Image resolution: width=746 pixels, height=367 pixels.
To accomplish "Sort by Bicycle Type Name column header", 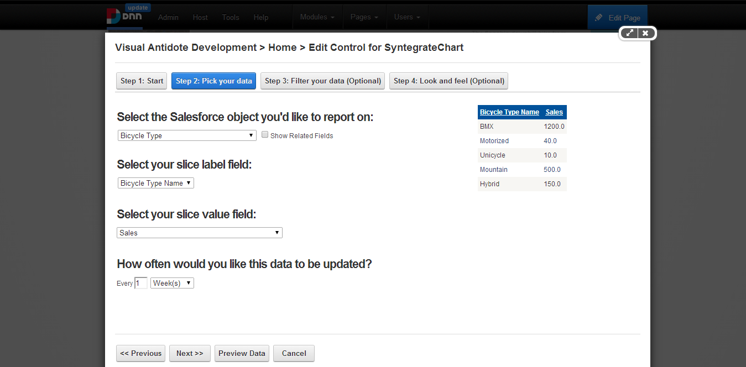I will click(x=509, y=112).
